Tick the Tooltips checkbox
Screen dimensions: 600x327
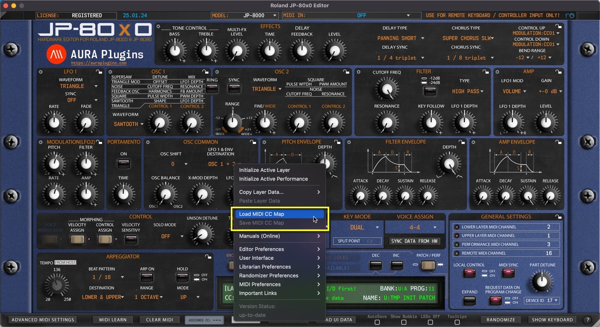457,322
